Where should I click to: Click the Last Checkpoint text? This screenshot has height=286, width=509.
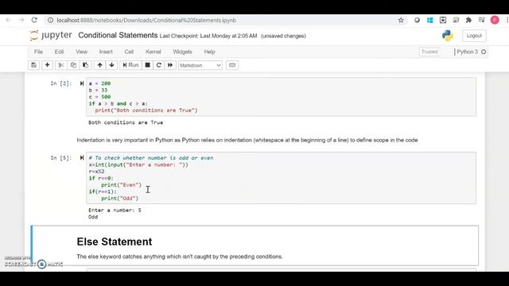pyautogui.click(x=208, y=36)
